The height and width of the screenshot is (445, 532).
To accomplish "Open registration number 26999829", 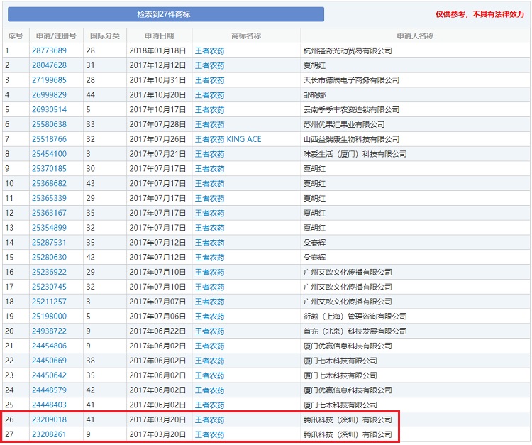I will tap(49, 94).
